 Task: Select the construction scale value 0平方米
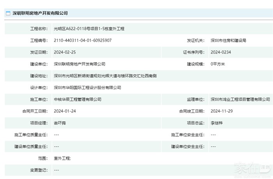(x=218, y=64)
